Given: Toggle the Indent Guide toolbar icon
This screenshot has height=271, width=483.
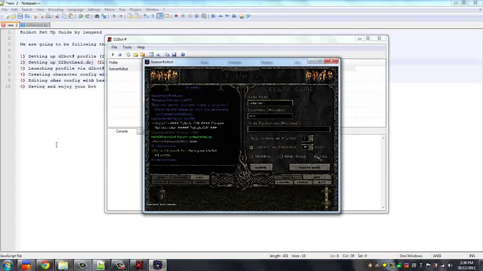Looking at the screenshot, I should coord(160,16).
